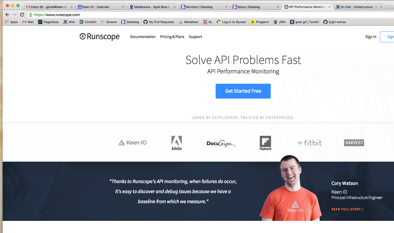Image resolution: width=394 pixels, height=233 pixels.
Task: Click the API Performance Monitoring subheading
Action: pos(243,71)
